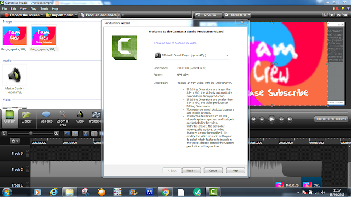The height and width of the screenshot is (197, 351).
Task: Select the Callouts tool
Action: click(46, 117)
